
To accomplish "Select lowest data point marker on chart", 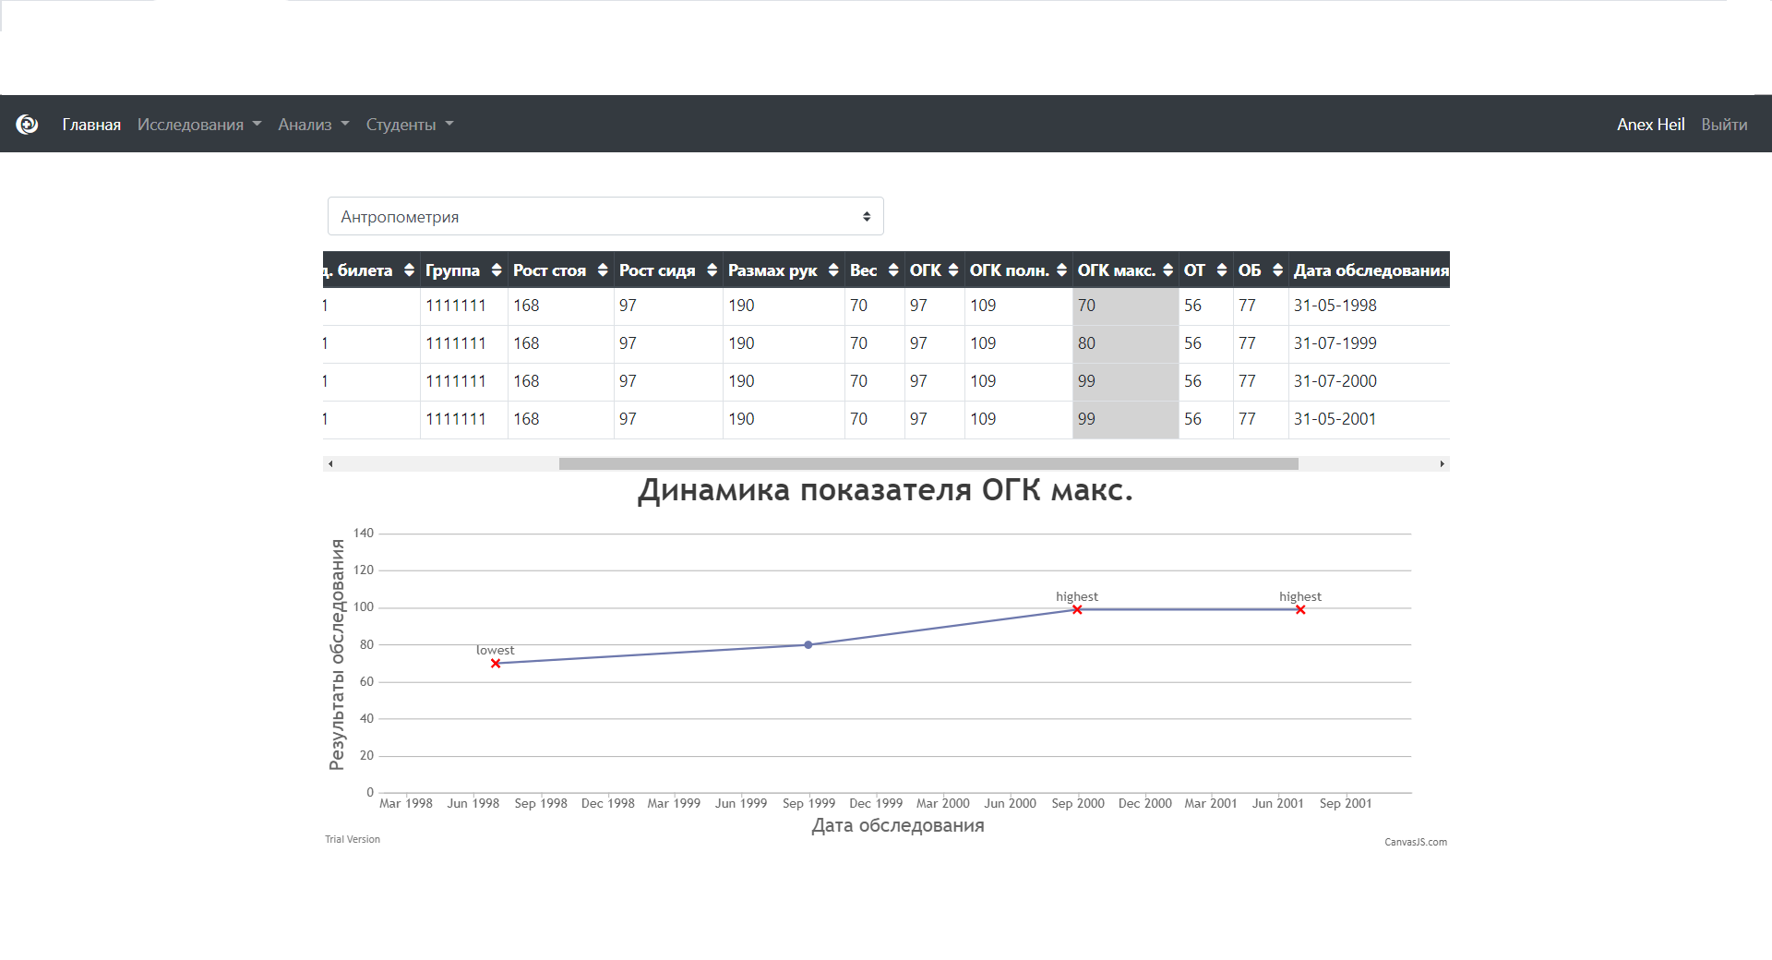I will pos(496,664).
